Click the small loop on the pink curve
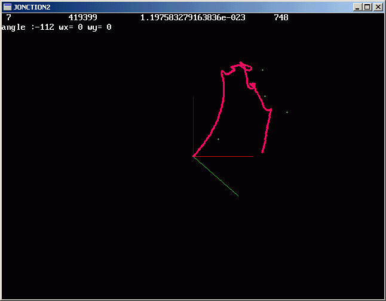The height and width of the screenshot is (301, 386). click(253, 86)
